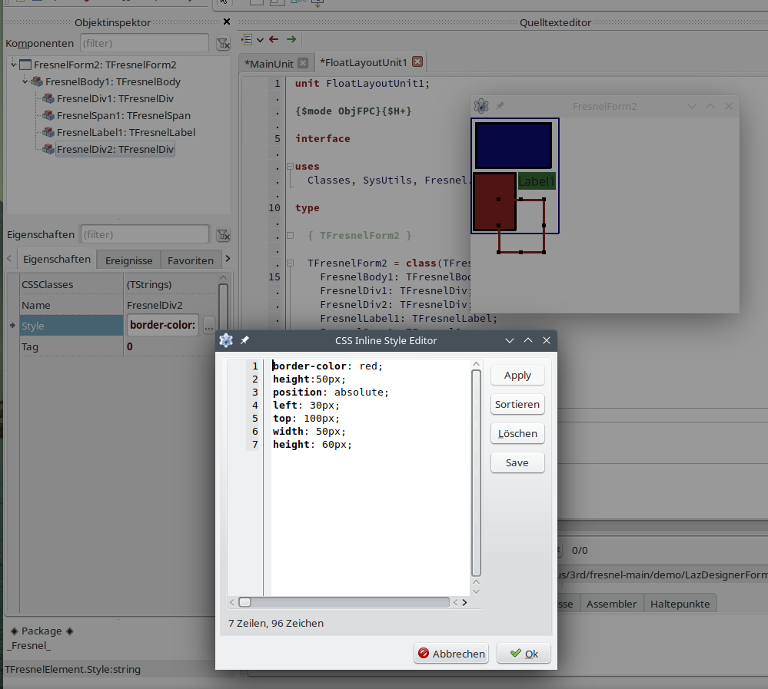Click the Abbrechen button
Viewport: 768px width, 689px height.
(451, 653)
